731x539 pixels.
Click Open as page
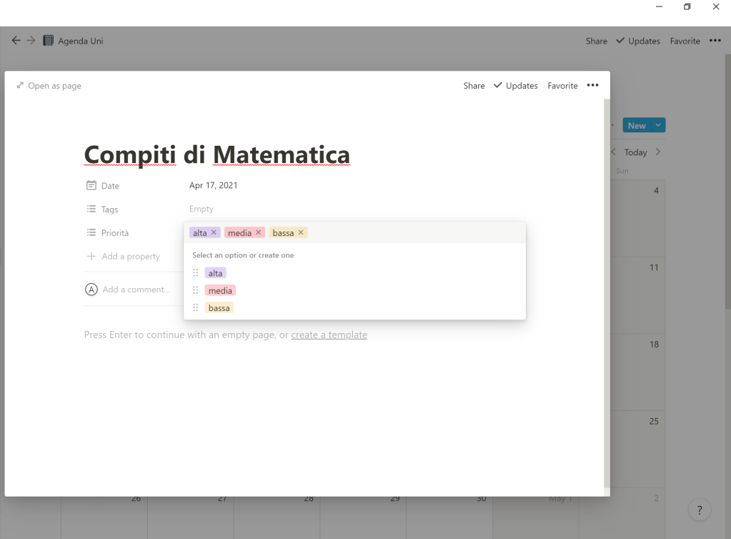click(x=49, y=86)
